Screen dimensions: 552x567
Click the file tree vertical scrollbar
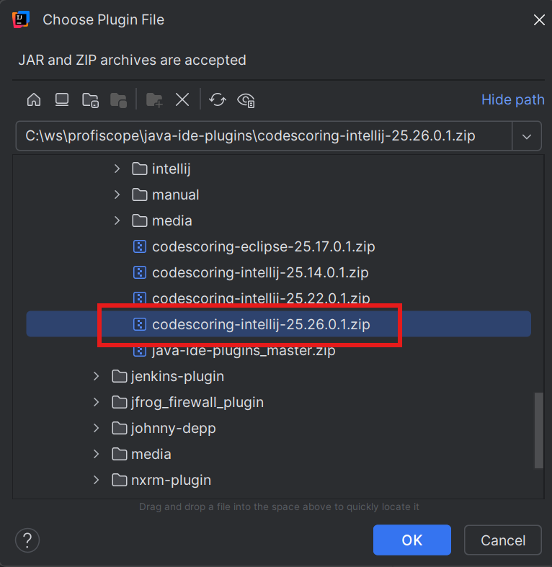[539, 430]
